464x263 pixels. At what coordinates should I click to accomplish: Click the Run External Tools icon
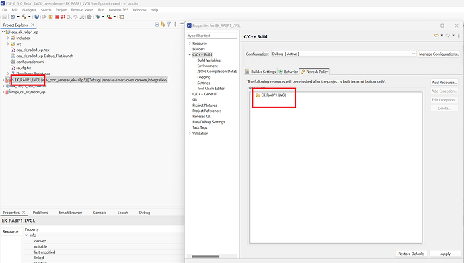tap(109, 17)
